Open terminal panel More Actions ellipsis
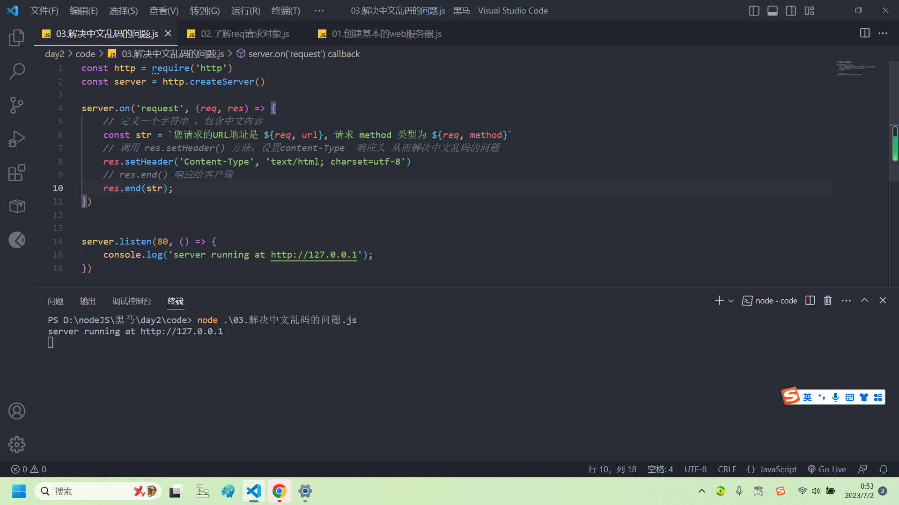899x505 pixels. pyautogui.click(x=846, y=301)
